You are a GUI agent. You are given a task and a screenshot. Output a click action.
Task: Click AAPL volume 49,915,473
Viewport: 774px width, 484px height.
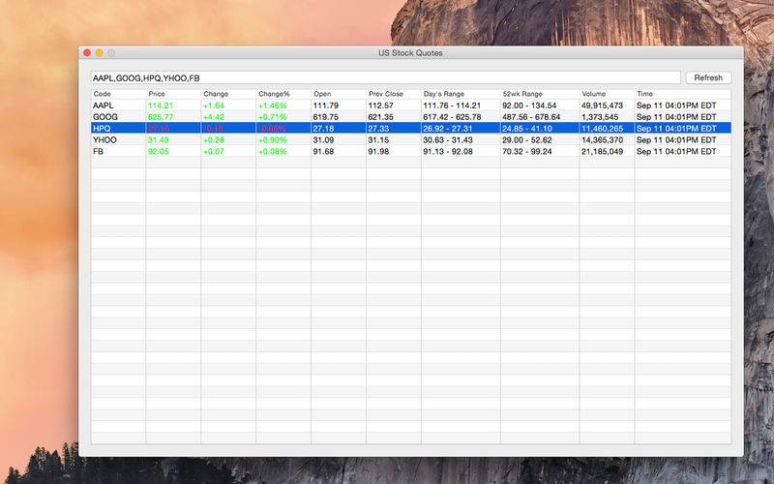tap(602, 106)
